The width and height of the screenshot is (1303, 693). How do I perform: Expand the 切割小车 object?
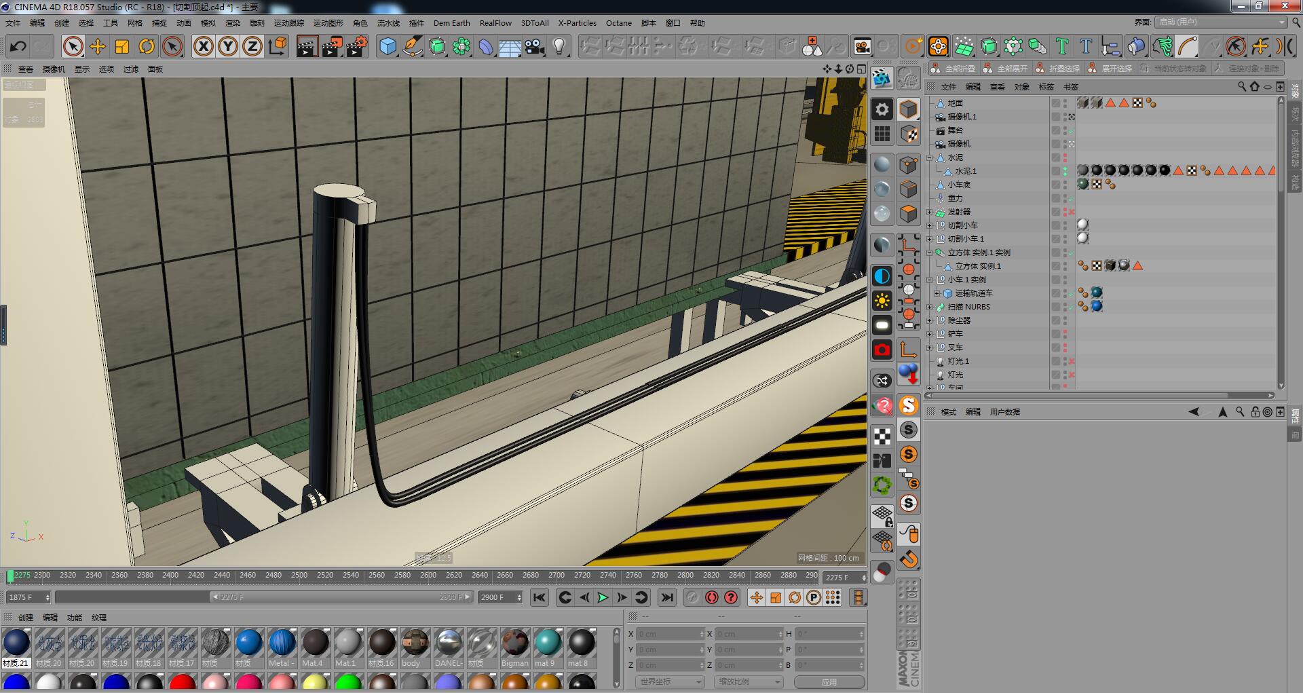coord(930,225)
